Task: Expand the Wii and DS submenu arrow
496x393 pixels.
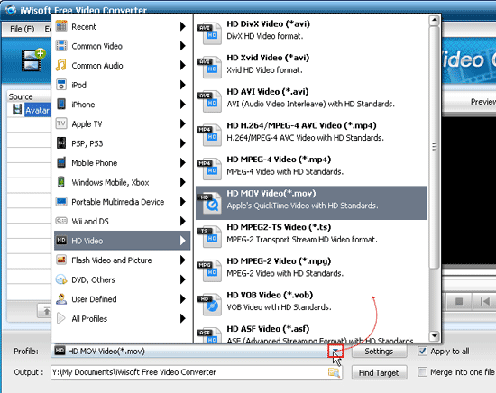Action: [x=182, y=221]
